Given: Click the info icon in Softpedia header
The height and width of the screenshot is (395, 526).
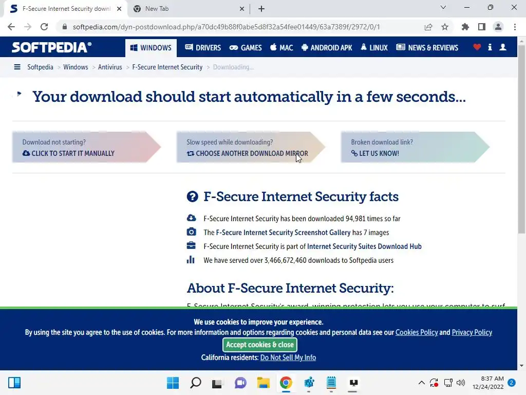Looking at the screenshot, I should click(490, 47).
